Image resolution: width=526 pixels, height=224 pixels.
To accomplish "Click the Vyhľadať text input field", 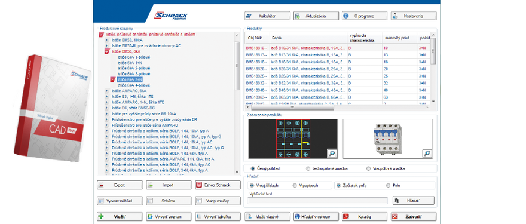I will [318, 201].
